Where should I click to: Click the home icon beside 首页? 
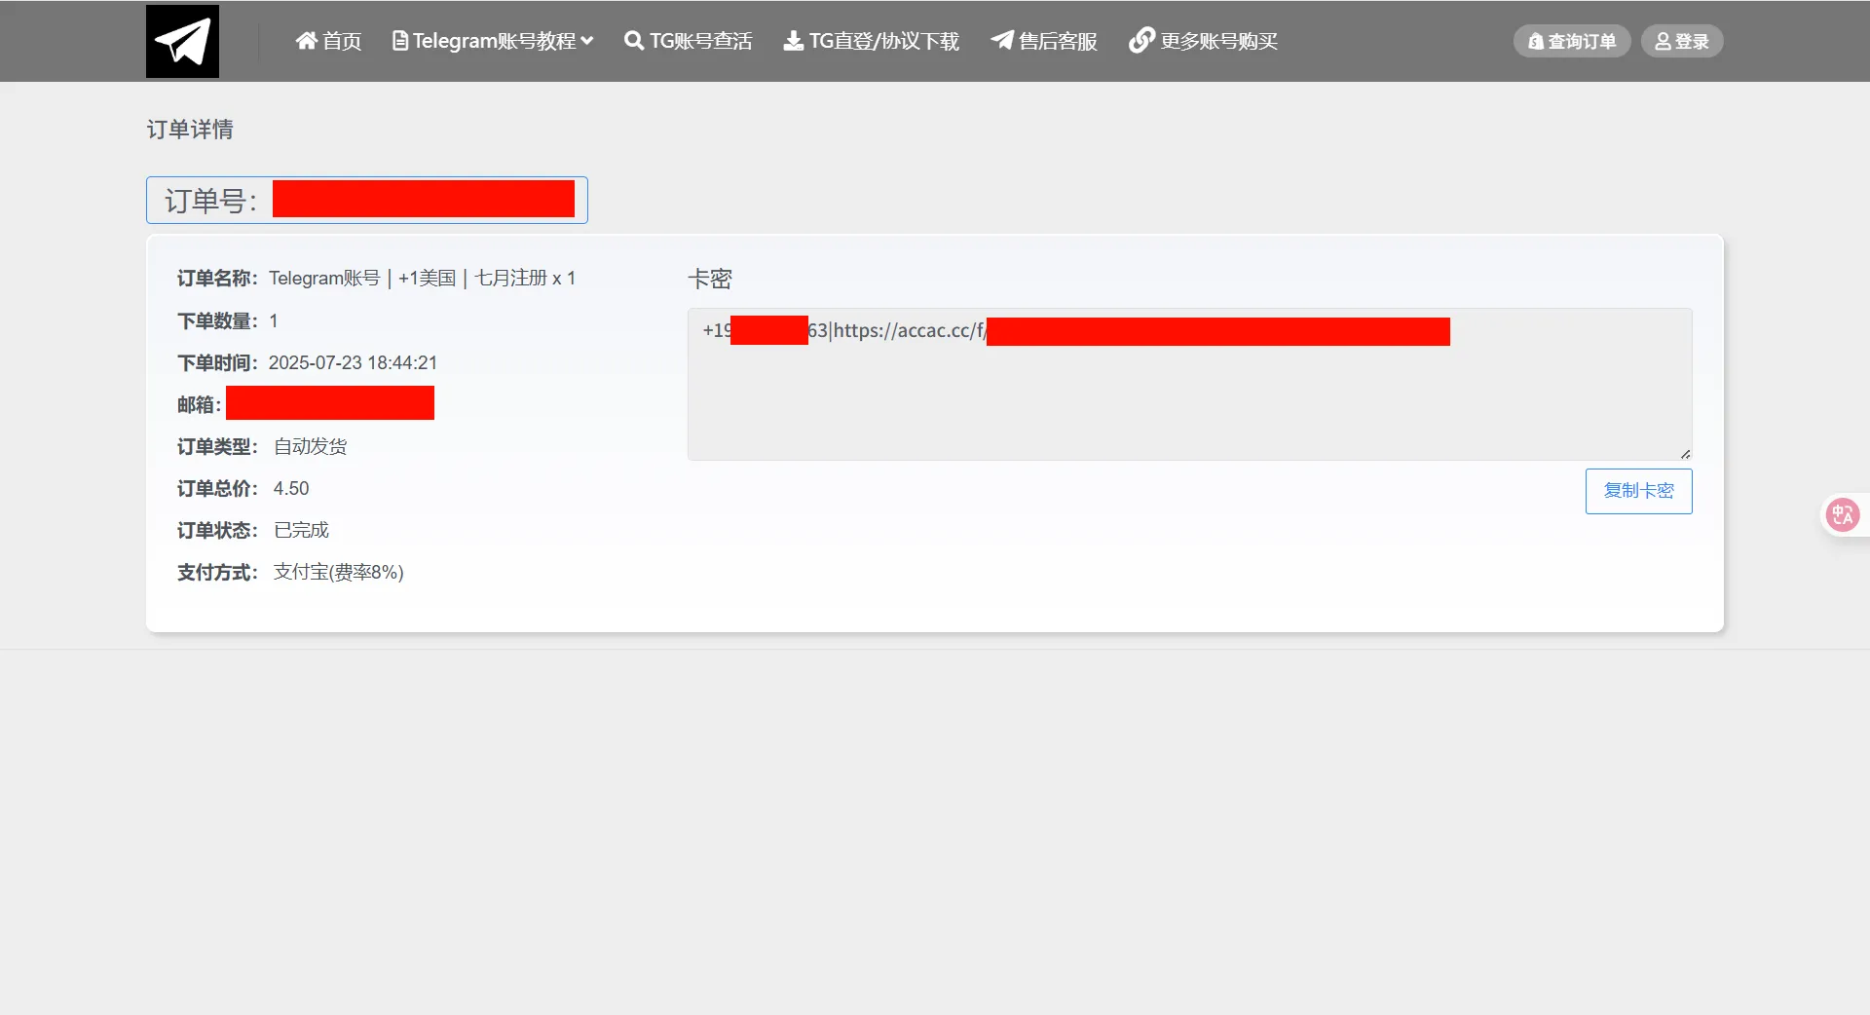pos(307,41)
